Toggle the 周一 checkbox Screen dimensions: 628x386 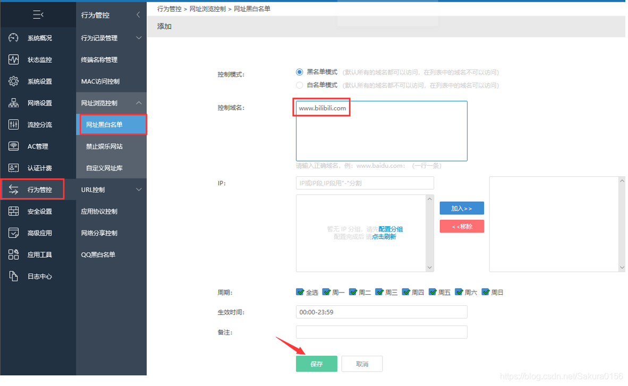coord(326,292)
